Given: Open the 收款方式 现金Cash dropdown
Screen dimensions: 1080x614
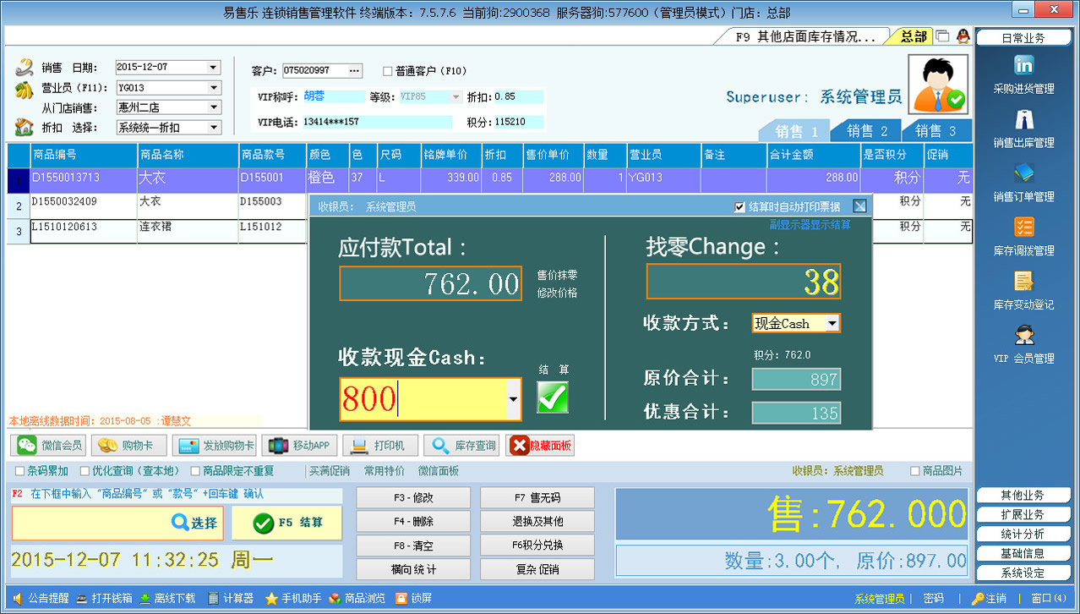Looking at the screenshot, I should [832, 323].
